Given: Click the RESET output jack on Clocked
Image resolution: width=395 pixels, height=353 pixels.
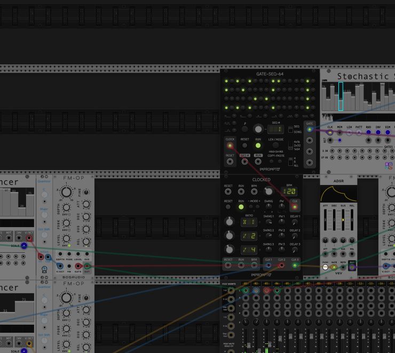Looking at the screenshot, I should coord(228,265).
